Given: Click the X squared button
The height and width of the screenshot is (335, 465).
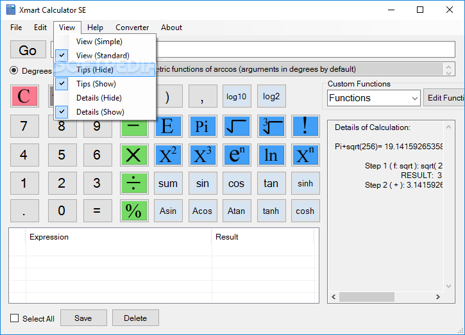Looking at the screenshot, I should pos(168,155).
